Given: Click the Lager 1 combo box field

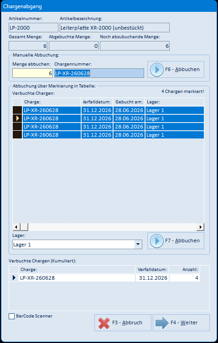Looking at the screenshot, I should 77,244.
